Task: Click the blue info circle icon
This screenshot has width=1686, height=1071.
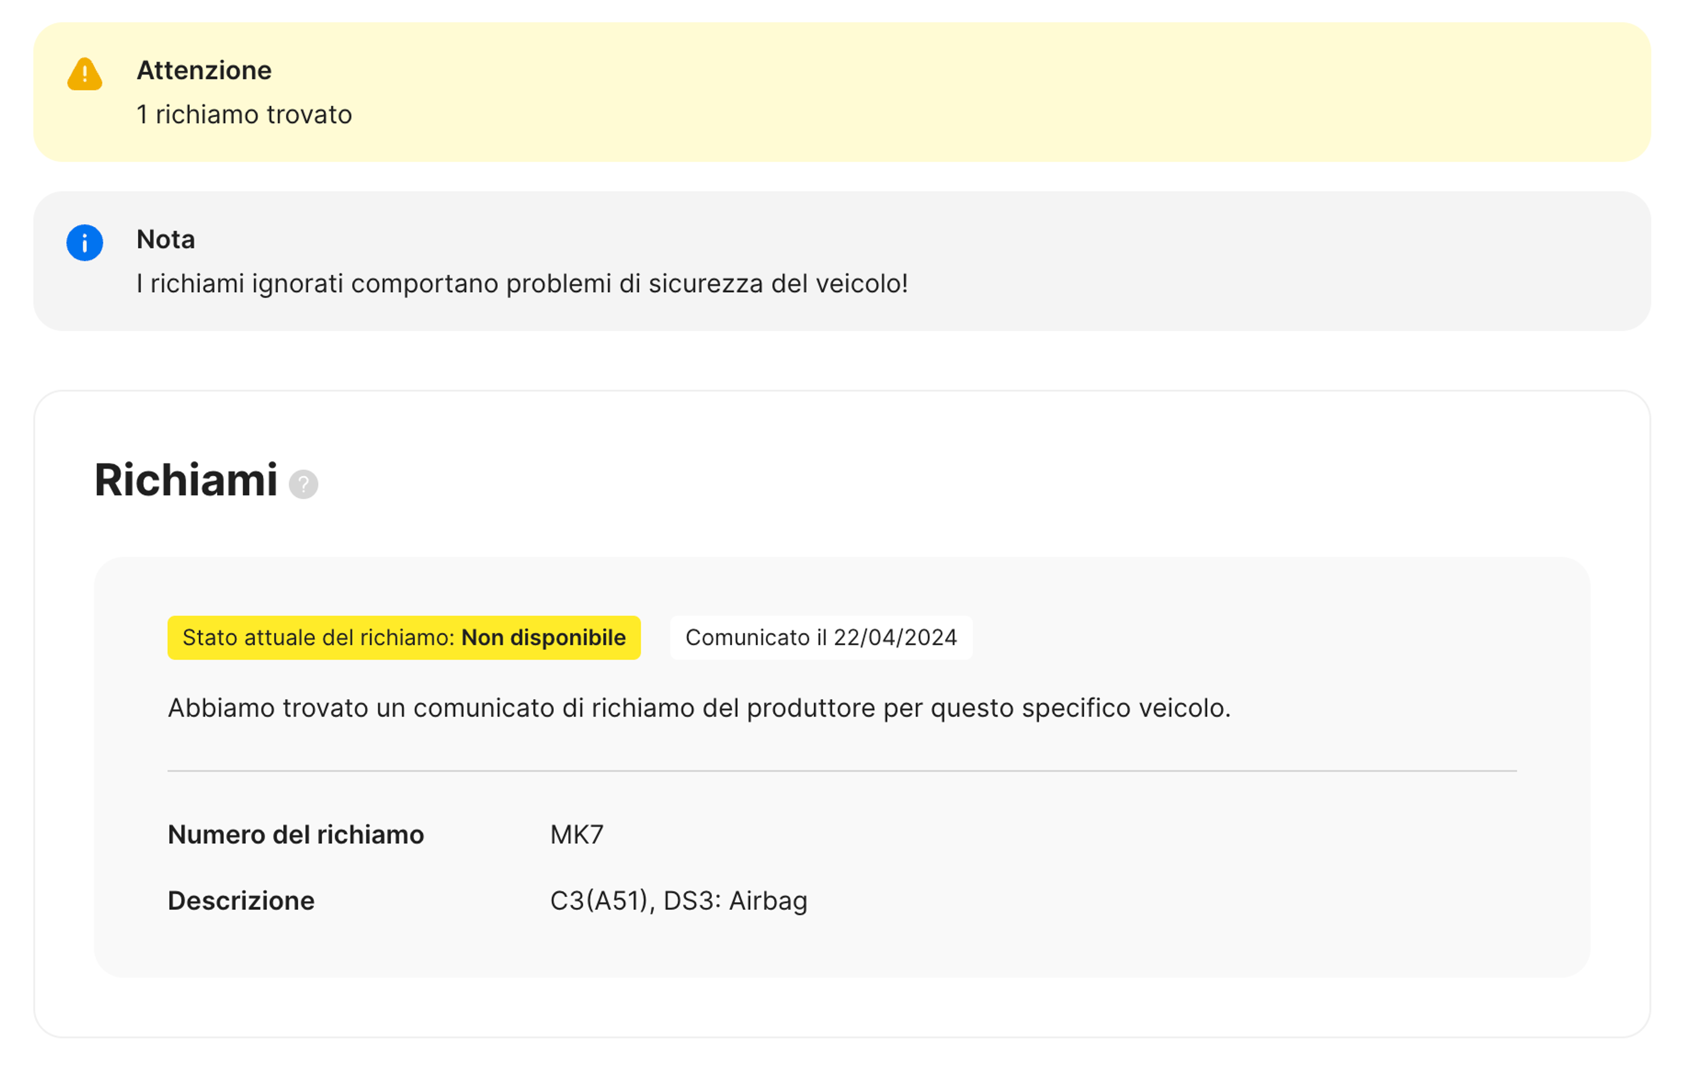Action: [85, 243]
